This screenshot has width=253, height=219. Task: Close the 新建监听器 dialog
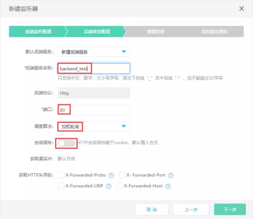pyautogui.click(x=241, y=8)
